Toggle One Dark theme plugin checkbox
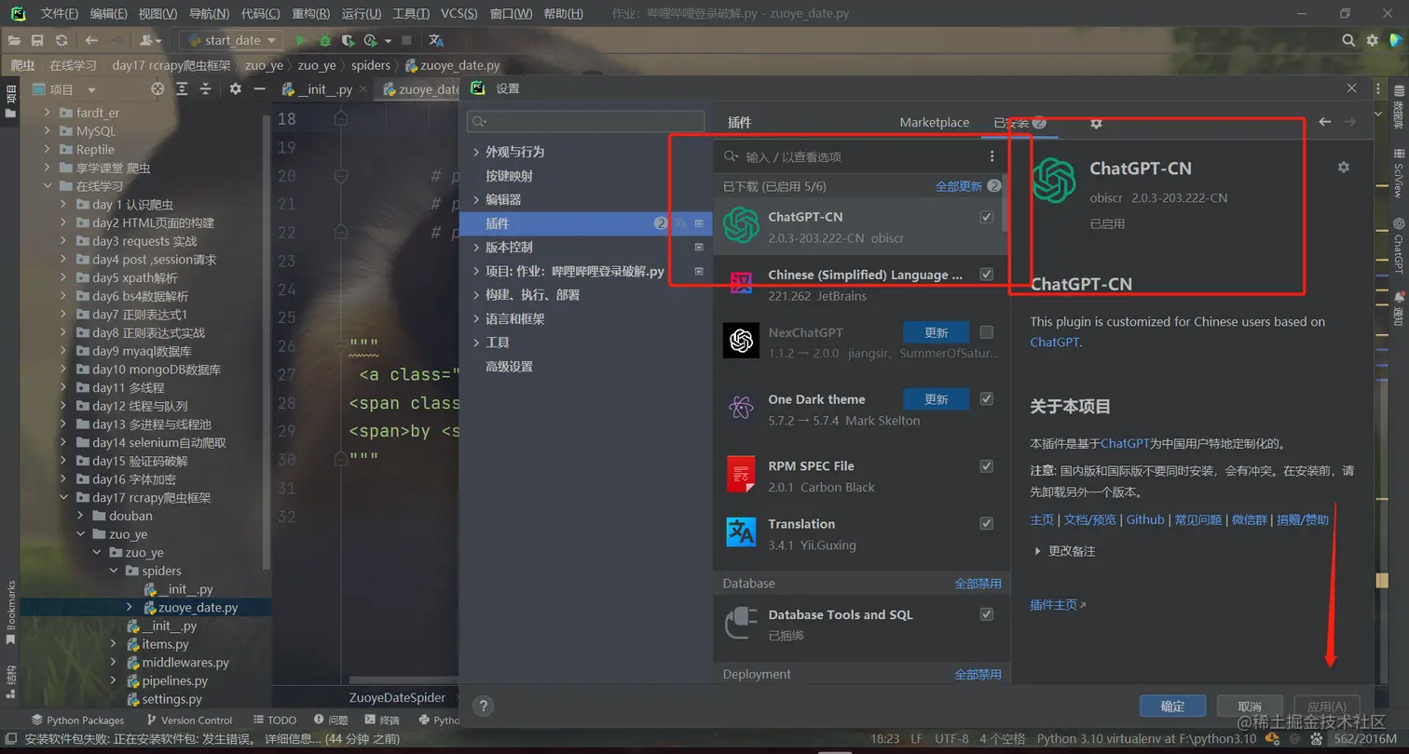1409x754 pixels. pyautogui.click(x=987, y=399)
